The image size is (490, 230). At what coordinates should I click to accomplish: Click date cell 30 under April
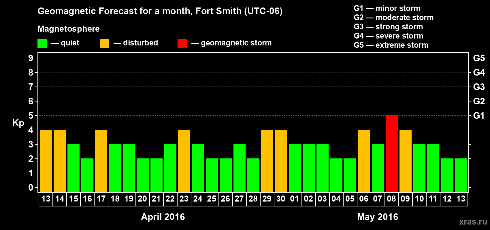pos(281,199)
